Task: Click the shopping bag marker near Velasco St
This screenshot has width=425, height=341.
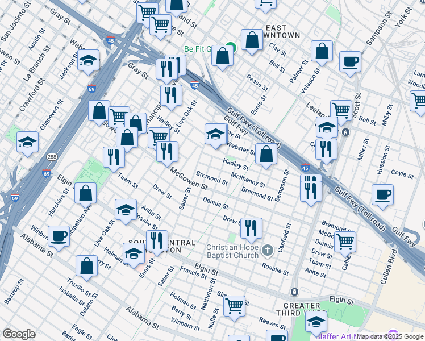Action: coord(322,53)
